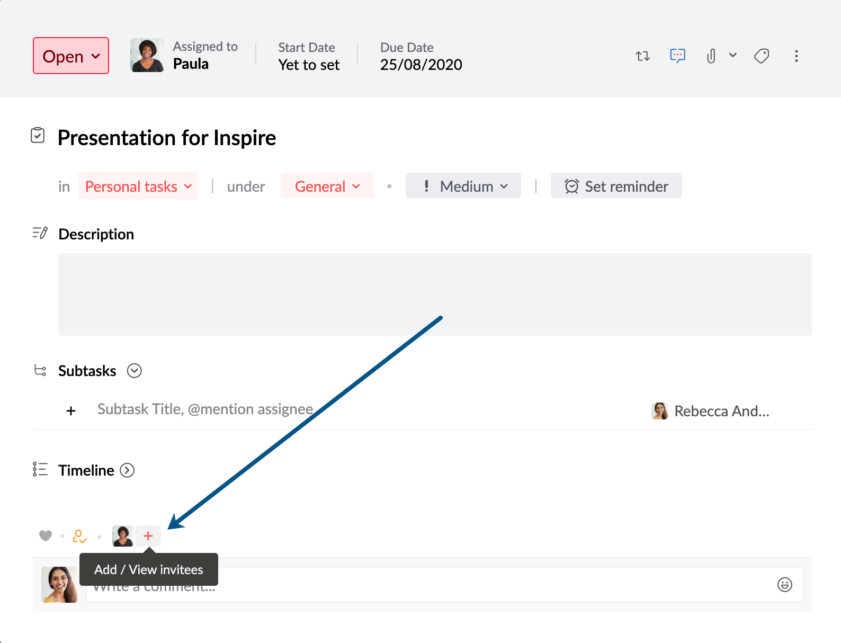
Task: Click the tag label icon
Action: [x=762, y=56]
